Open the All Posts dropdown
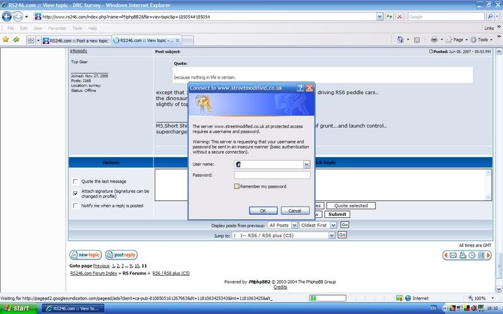The height and width of the screenshot is (314, 503). click(294, 225)
